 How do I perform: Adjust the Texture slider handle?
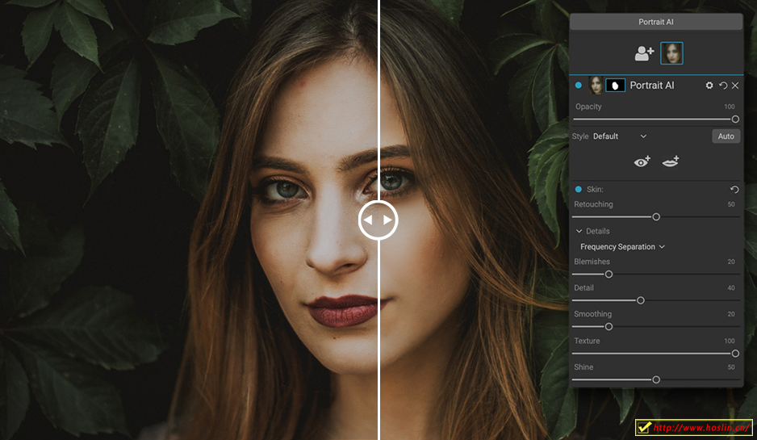735,354
